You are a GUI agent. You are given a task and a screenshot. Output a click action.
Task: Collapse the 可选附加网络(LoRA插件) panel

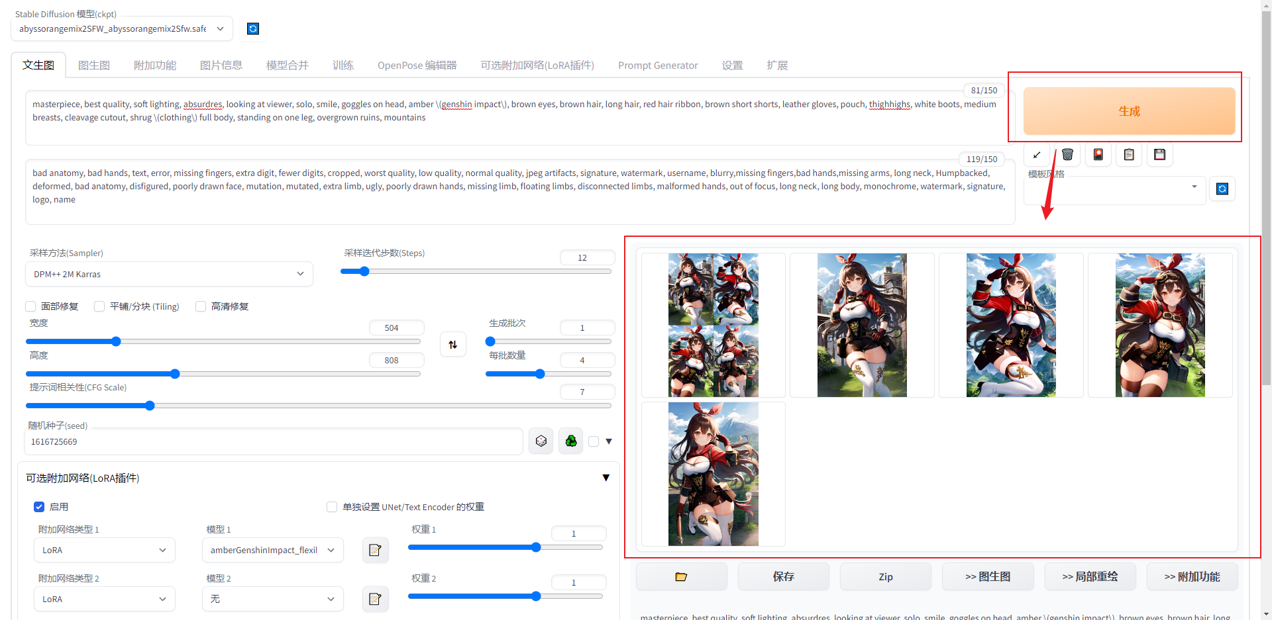pos(606,478)
